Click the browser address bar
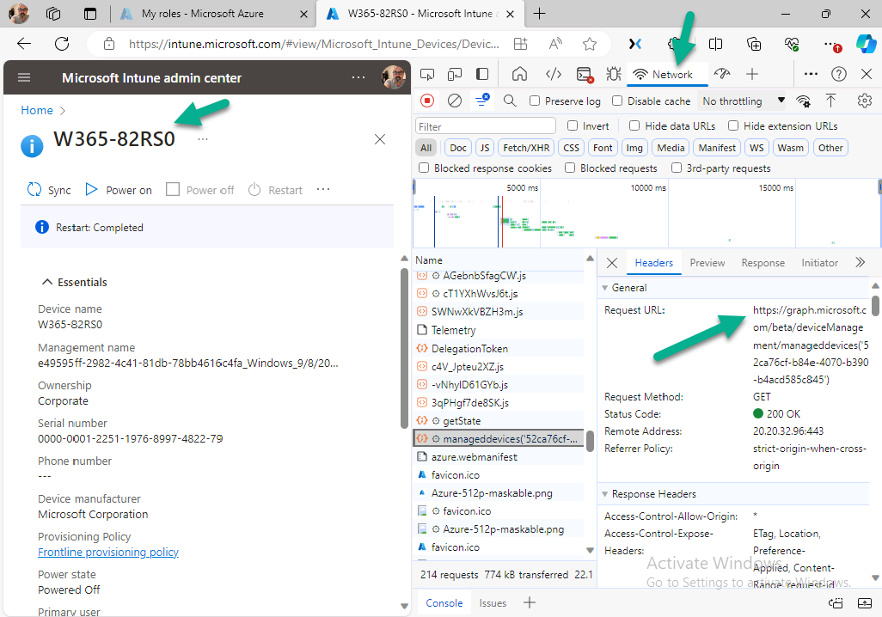The width and height of the screenshot is (882, 617). [313, 44]
